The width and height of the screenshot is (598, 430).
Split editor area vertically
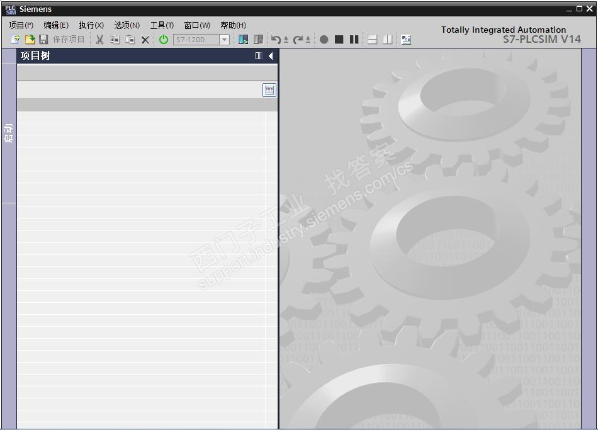click(x=388, y=39)
